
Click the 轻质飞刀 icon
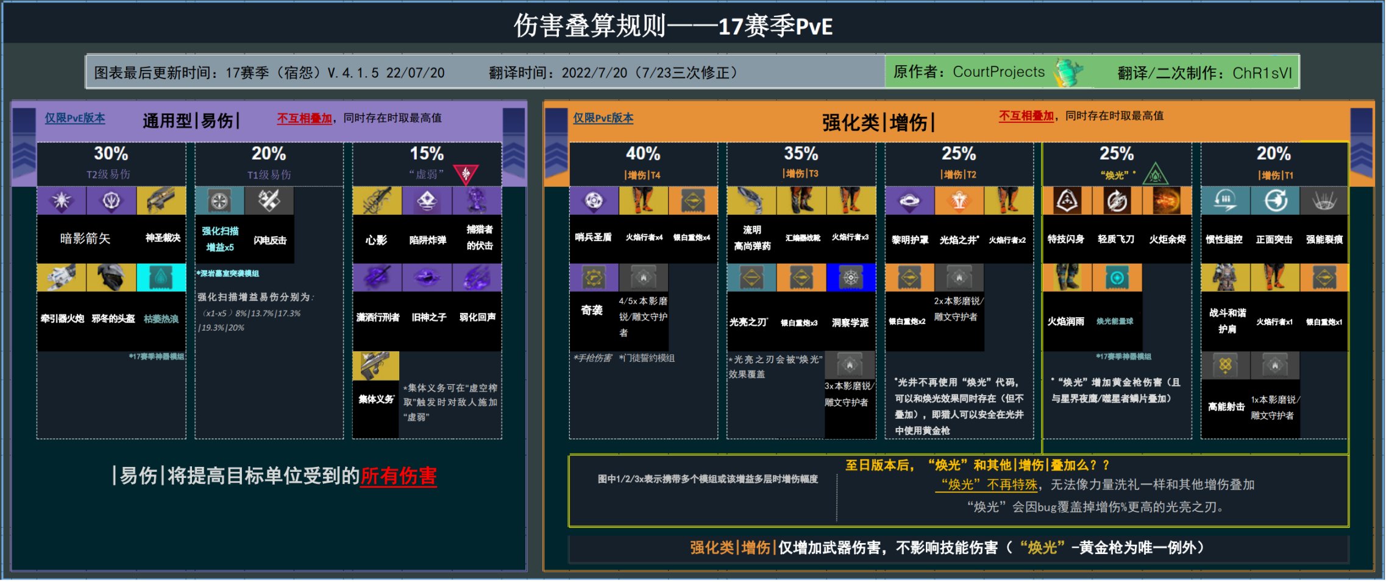(1117, 201)
